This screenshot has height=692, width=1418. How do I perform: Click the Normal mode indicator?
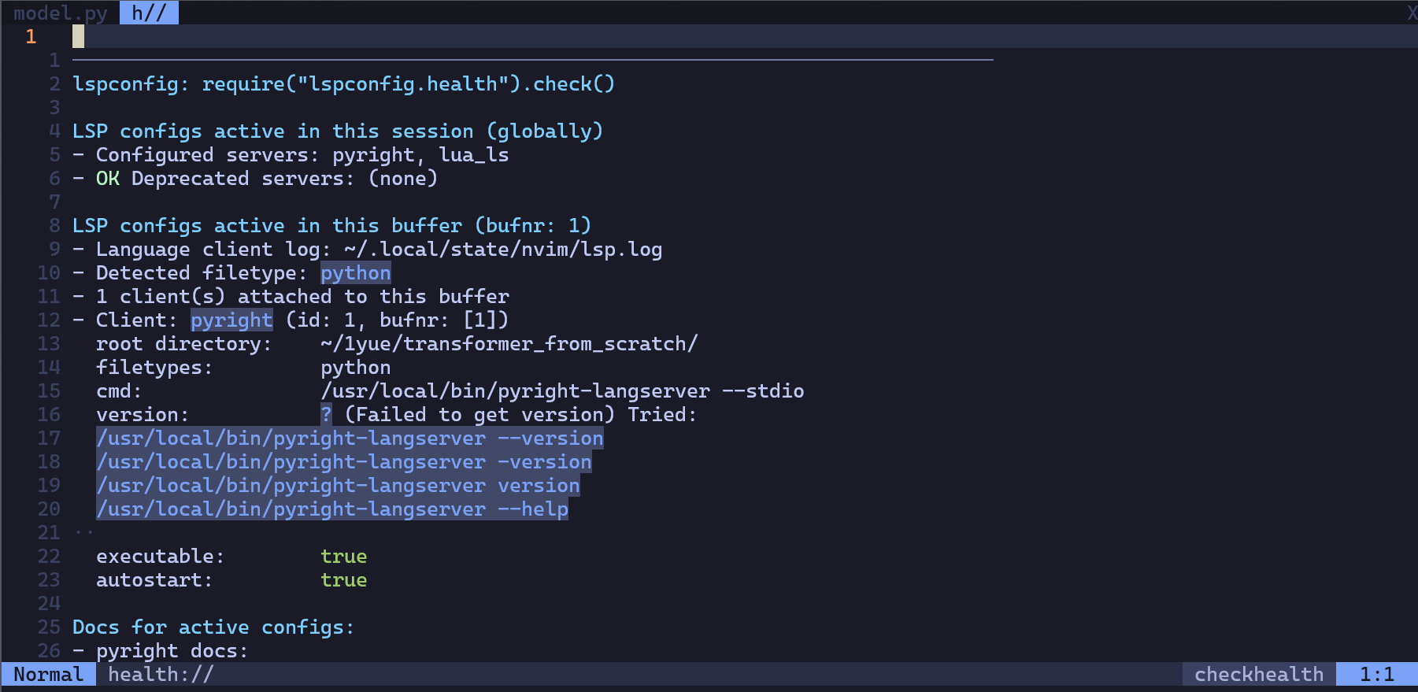point(49,674)
